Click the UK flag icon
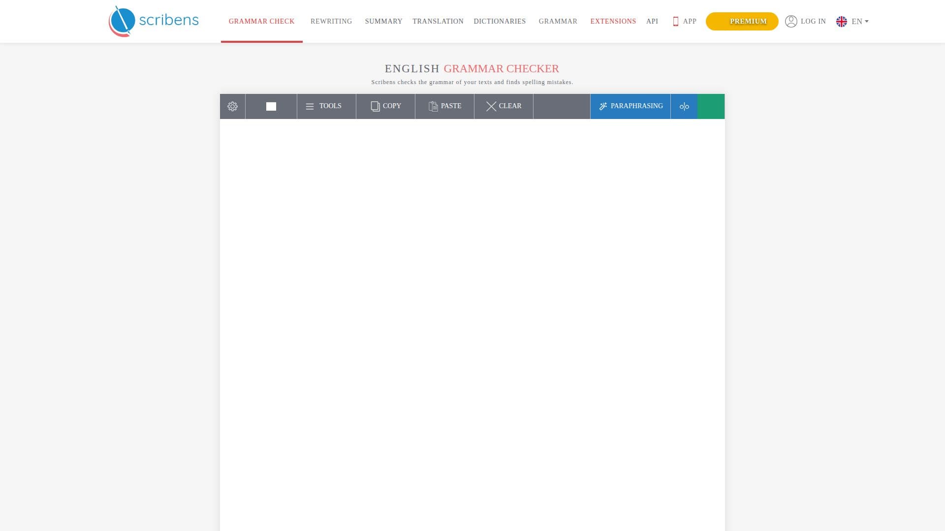The height and width of the screenshot is (531, 945). coord(842,21)
